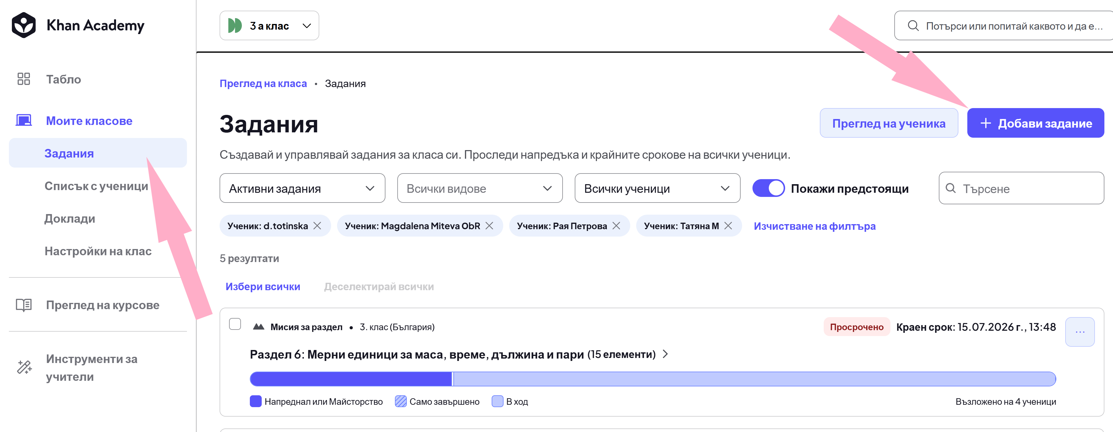
Task: Click the 3. клас (България) course label
Action: click(397, 327)
